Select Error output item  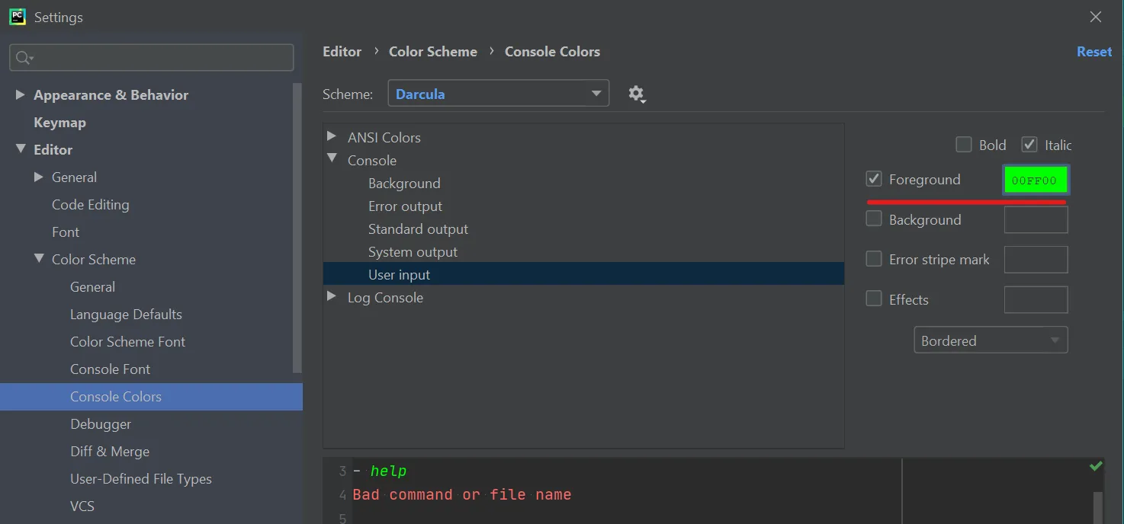[x=405, y=206]
